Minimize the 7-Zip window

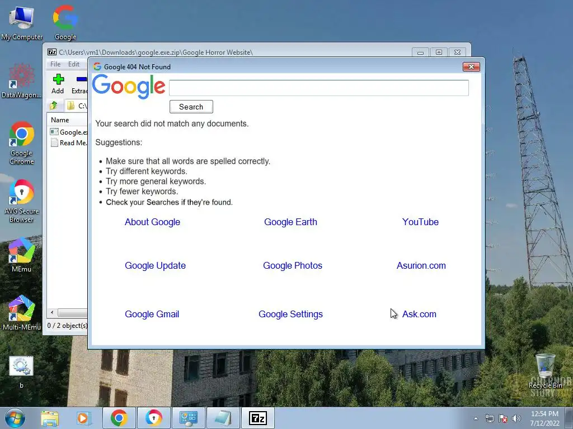point(421,53)
